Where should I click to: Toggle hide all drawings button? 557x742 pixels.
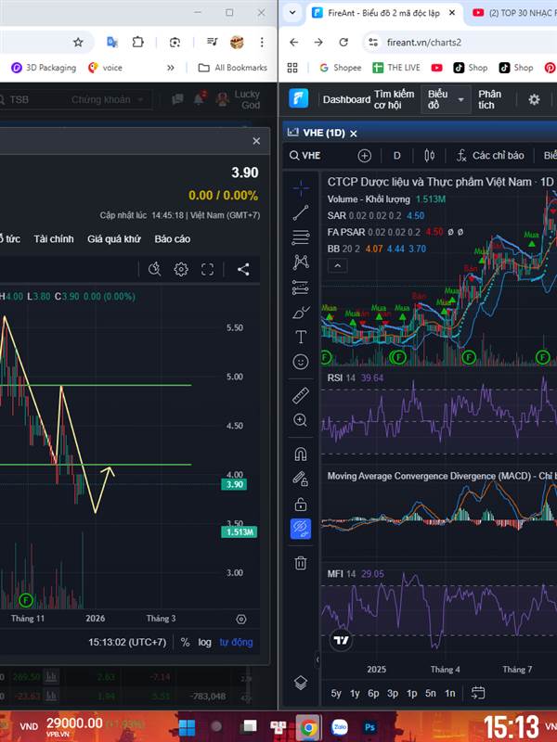(300, 529)
